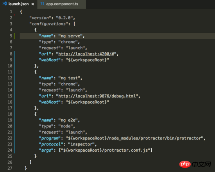
Task: Close the launch.json tab
Action: click(32, 4)
